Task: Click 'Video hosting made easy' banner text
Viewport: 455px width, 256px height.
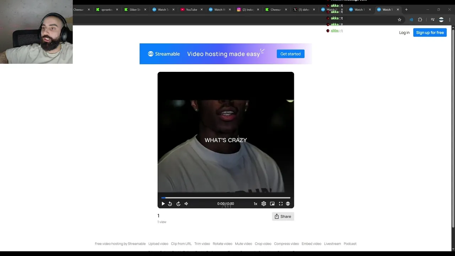Action: (x=224, y=54)
